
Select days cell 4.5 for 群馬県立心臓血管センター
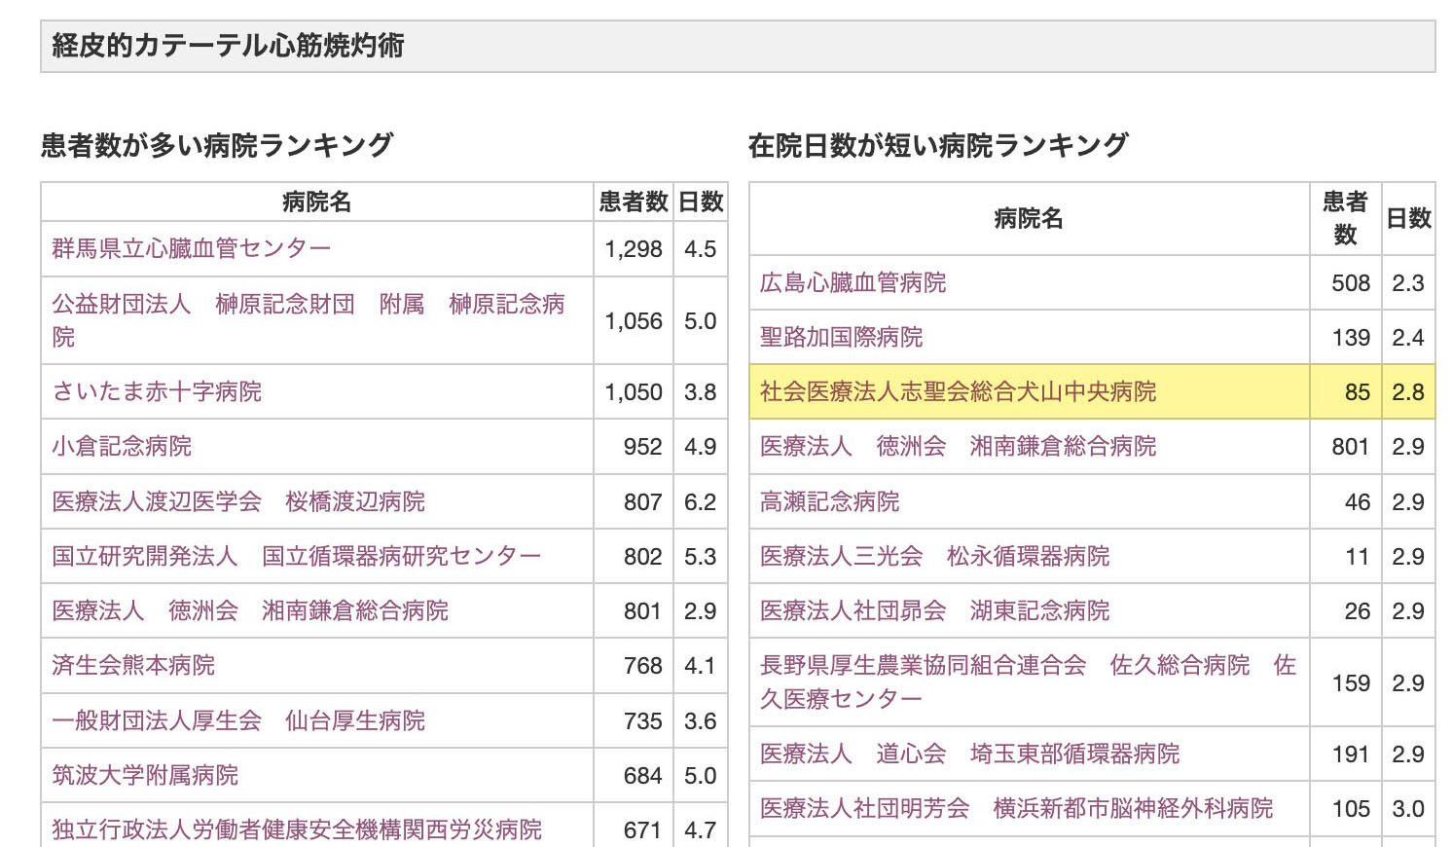tap(701, 249)
